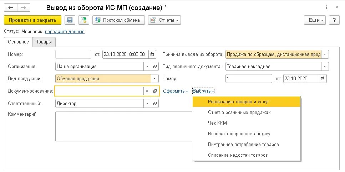
Task: Navigate forward with the right arrow
Action: tap(24, 7)
